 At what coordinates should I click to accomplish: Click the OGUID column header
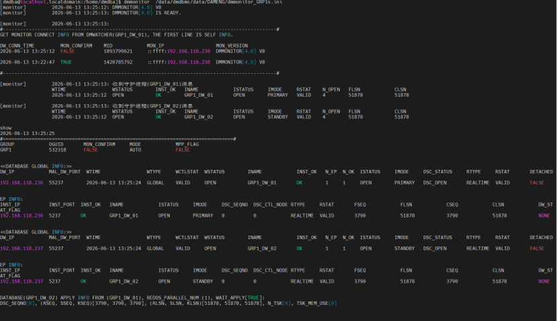click(x=56, y=144)
